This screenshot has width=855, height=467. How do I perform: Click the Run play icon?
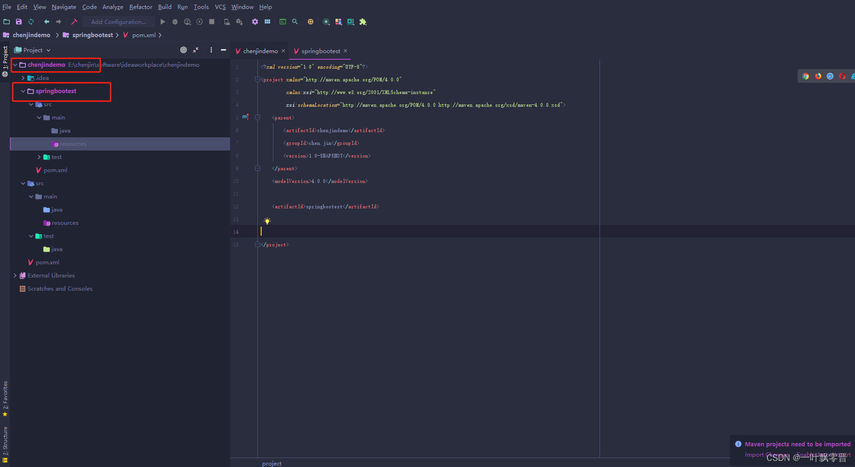[x=163, y=22]
